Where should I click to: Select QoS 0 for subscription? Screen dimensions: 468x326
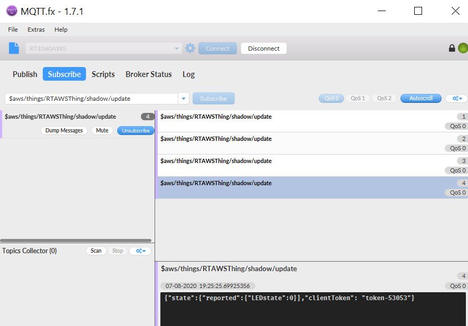pos(331,98)
